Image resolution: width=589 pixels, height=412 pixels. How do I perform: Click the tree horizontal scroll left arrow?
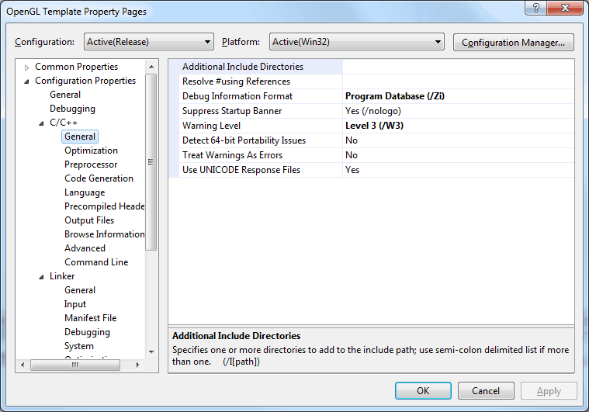[x=23, y=365]
